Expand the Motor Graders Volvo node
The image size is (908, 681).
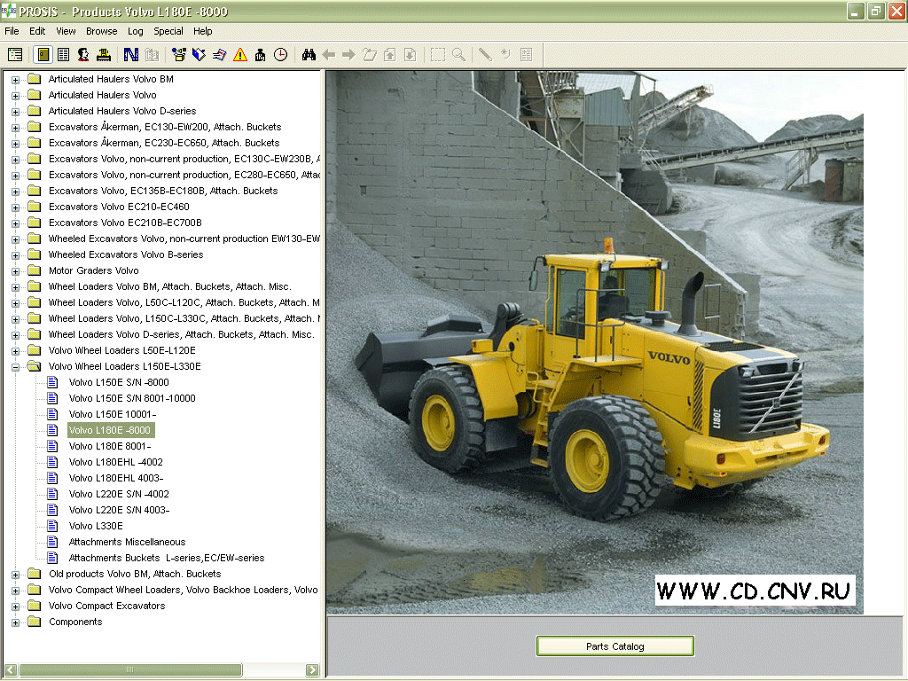click(16, 271)
